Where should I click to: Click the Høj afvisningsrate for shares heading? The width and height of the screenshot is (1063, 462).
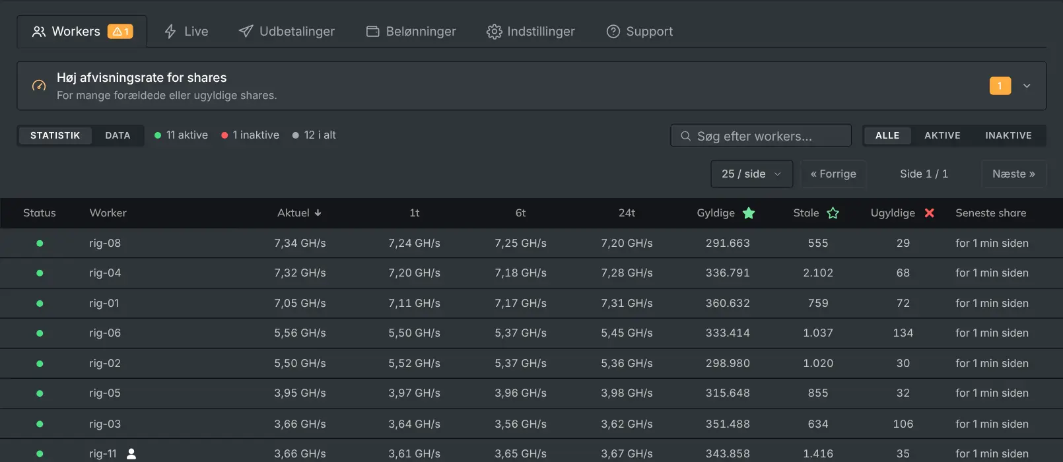141,78
